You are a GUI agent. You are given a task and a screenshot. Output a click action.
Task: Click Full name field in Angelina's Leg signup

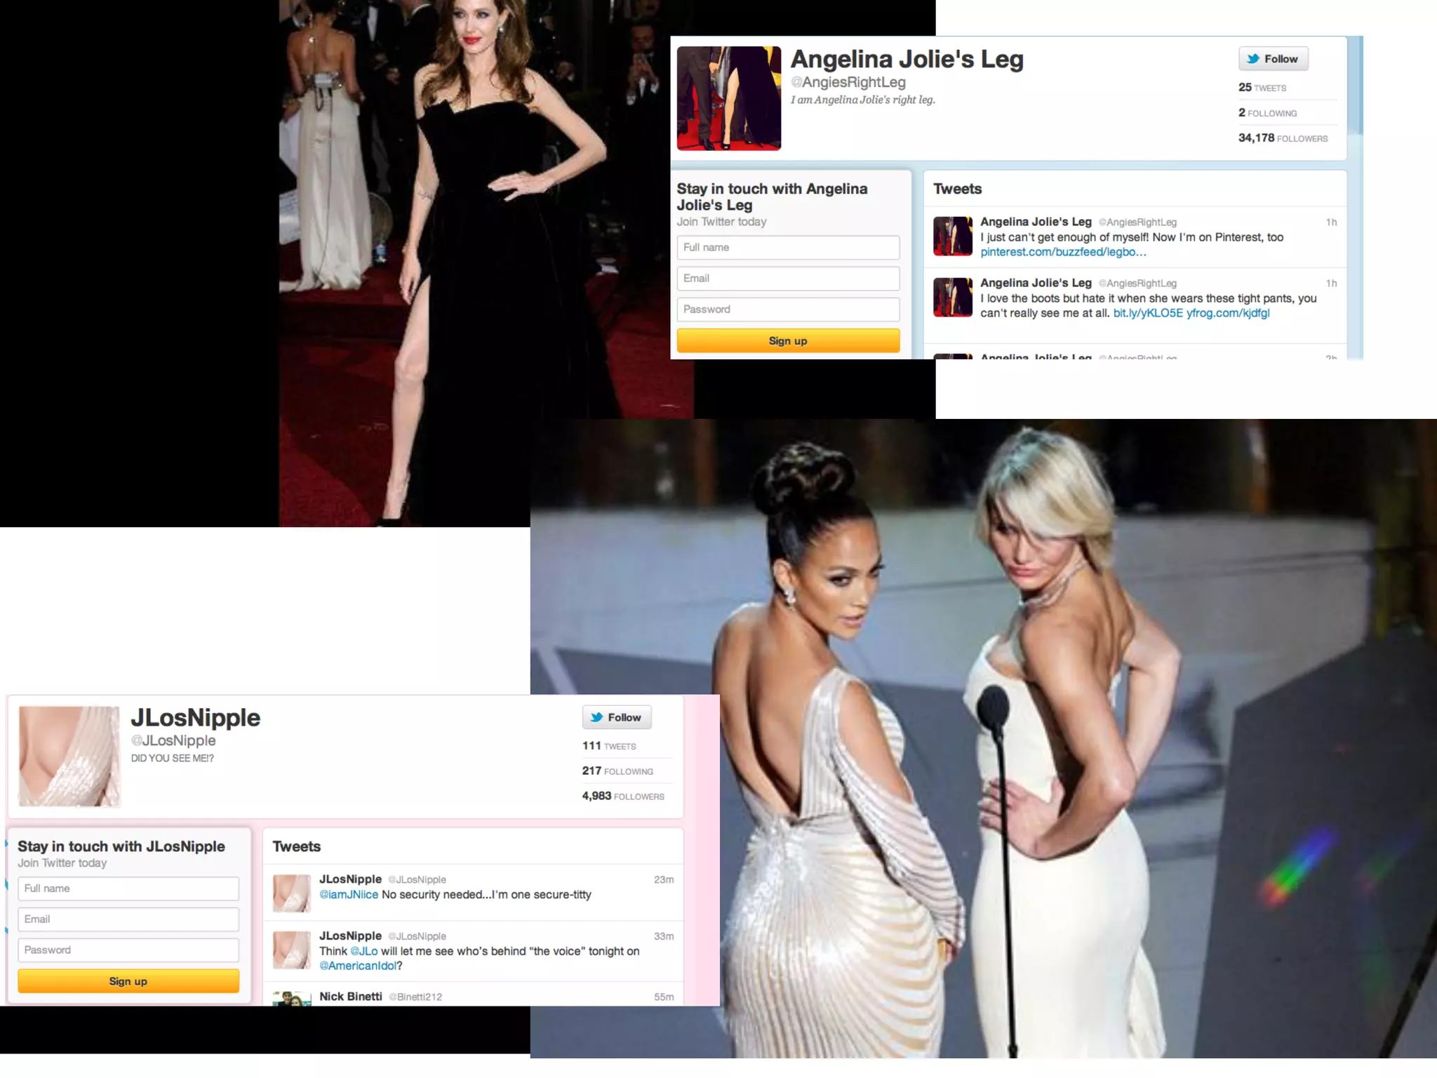[787, 248]
